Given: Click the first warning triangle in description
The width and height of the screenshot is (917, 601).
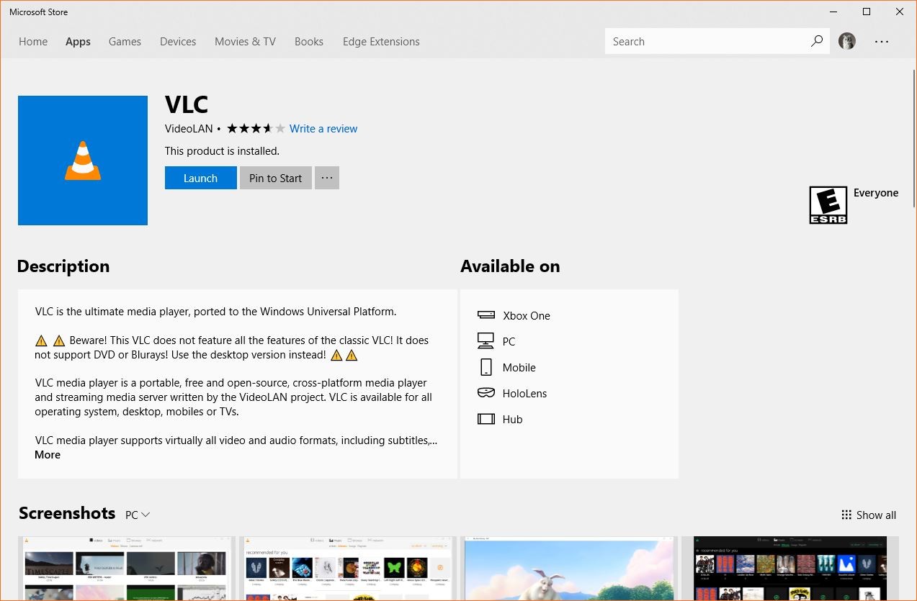Looking at the screenshot, I should (x=41, y=340).
